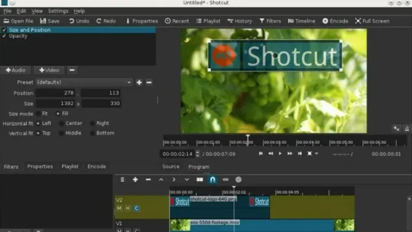
Task: Switch to the Properties tab
Action: click(40, 166)
